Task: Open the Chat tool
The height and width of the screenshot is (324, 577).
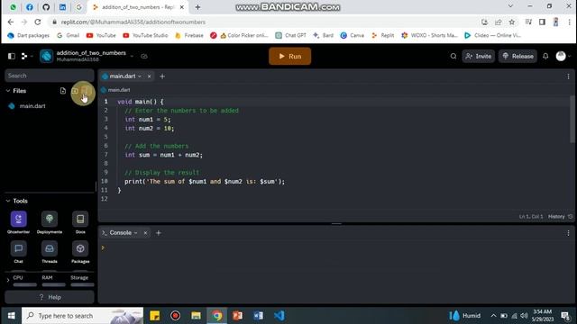Action: pos(18,252)
